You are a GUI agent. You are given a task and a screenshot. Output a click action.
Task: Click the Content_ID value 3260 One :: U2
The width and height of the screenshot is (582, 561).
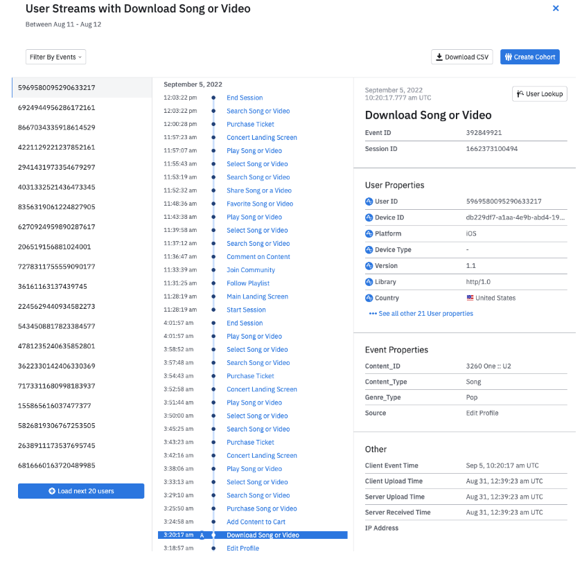[x=488, y=366]
